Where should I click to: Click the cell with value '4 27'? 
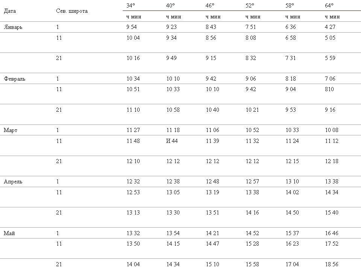point(330,27)
